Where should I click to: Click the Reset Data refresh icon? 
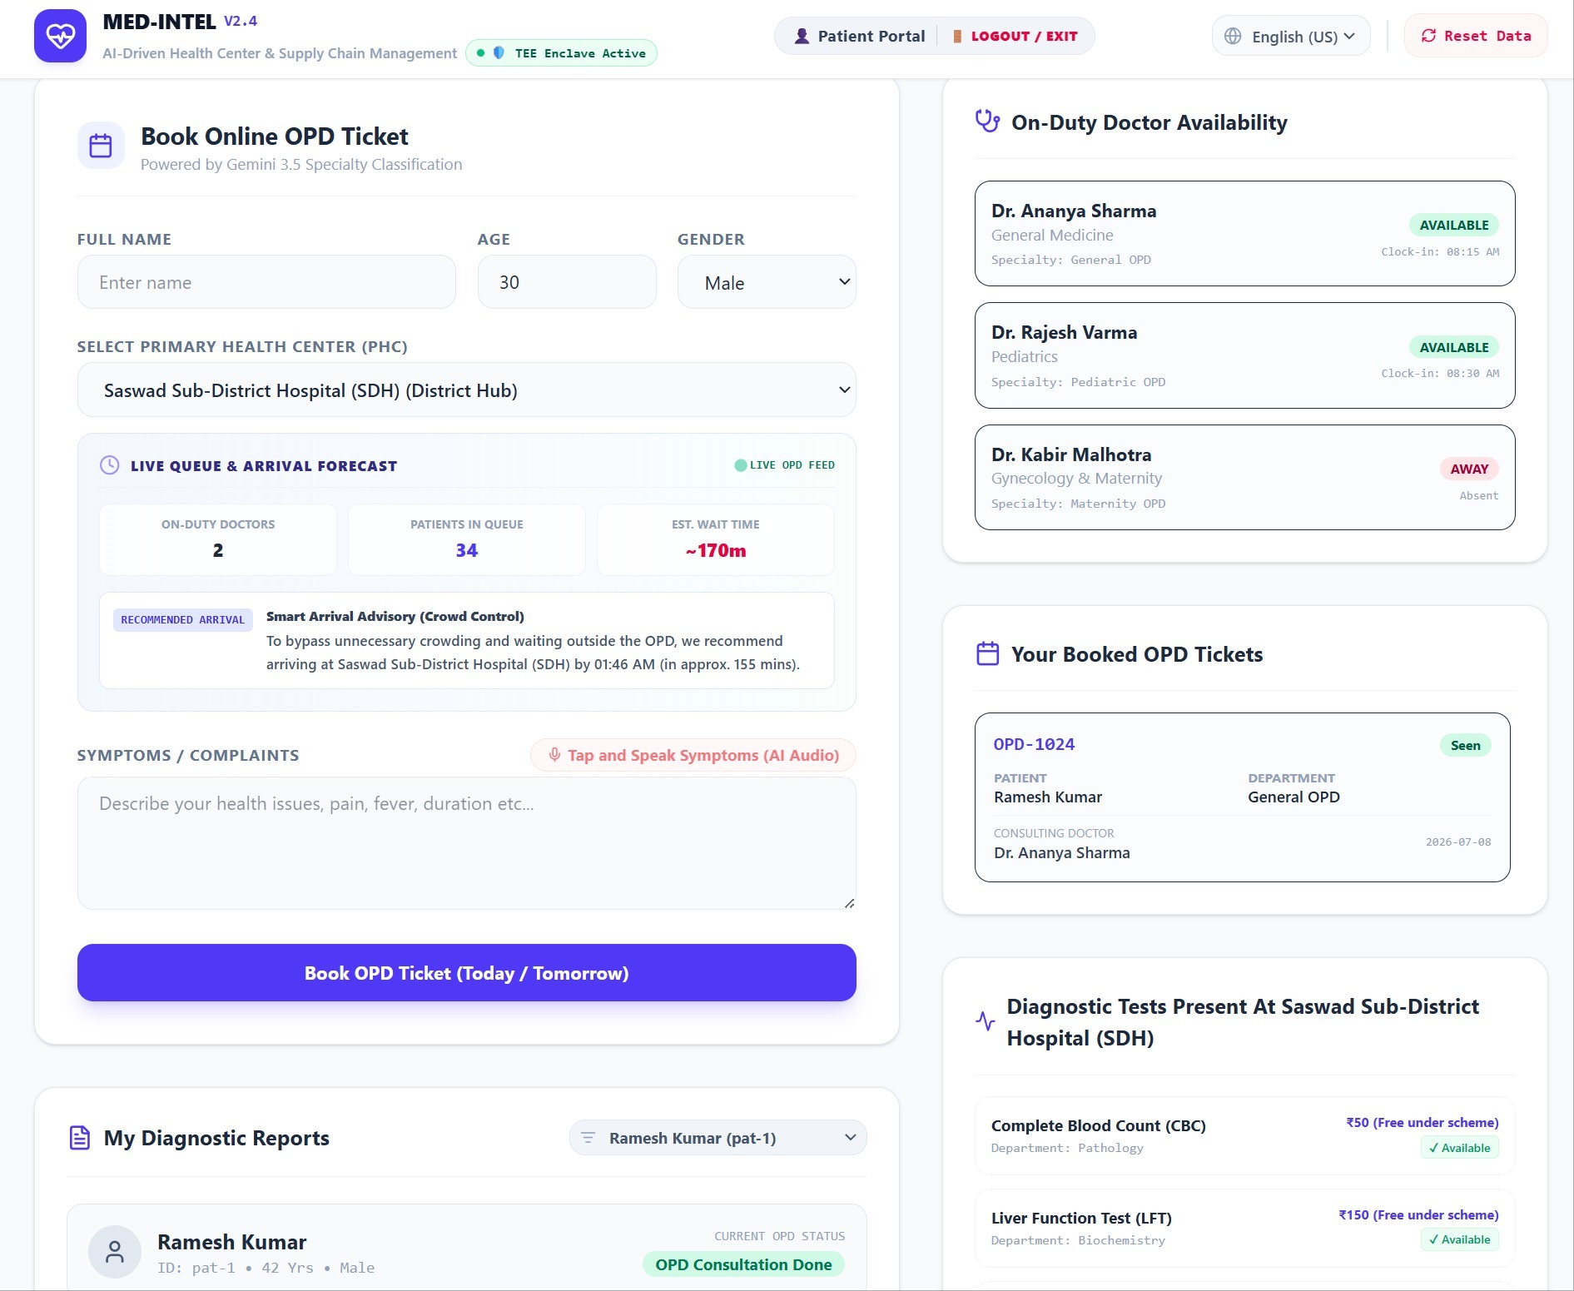(1428, 36)
